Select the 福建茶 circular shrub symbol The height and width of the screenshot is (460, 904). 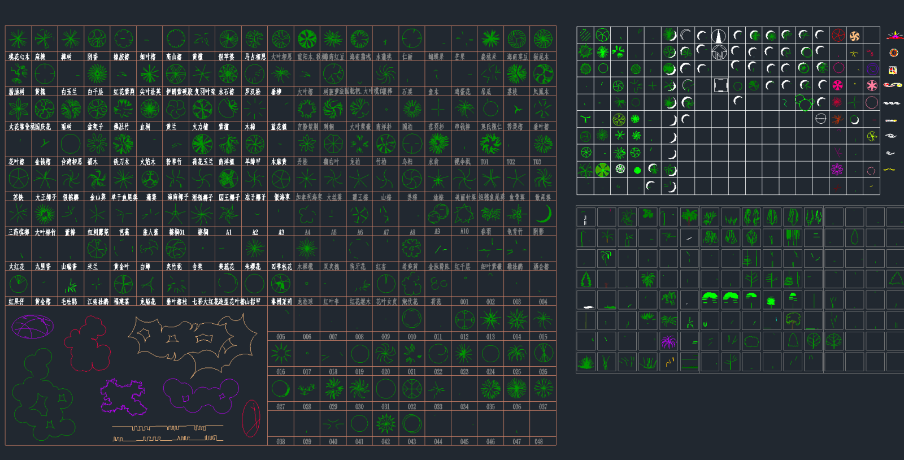point(123,284)
